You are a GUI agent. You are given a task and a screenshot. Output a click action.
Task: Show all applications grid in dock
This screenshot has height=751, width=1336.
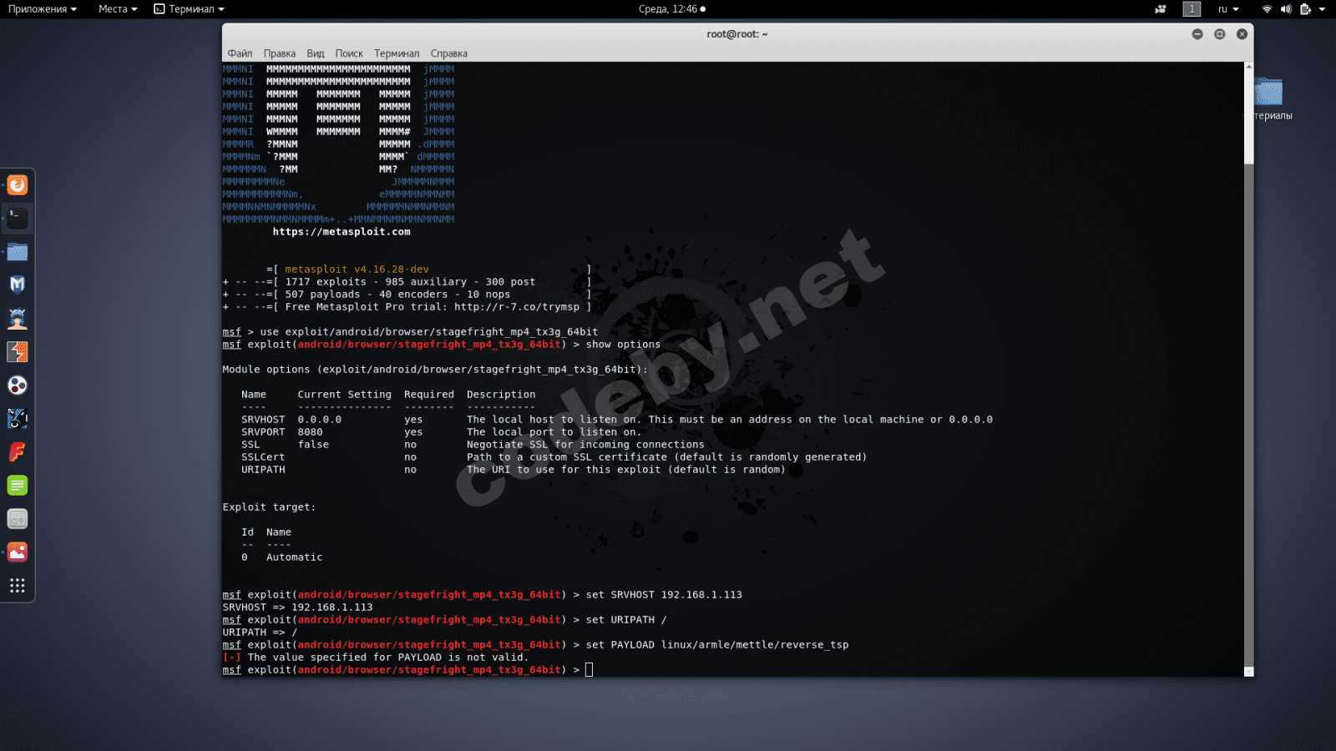click(x=18, y=585)
